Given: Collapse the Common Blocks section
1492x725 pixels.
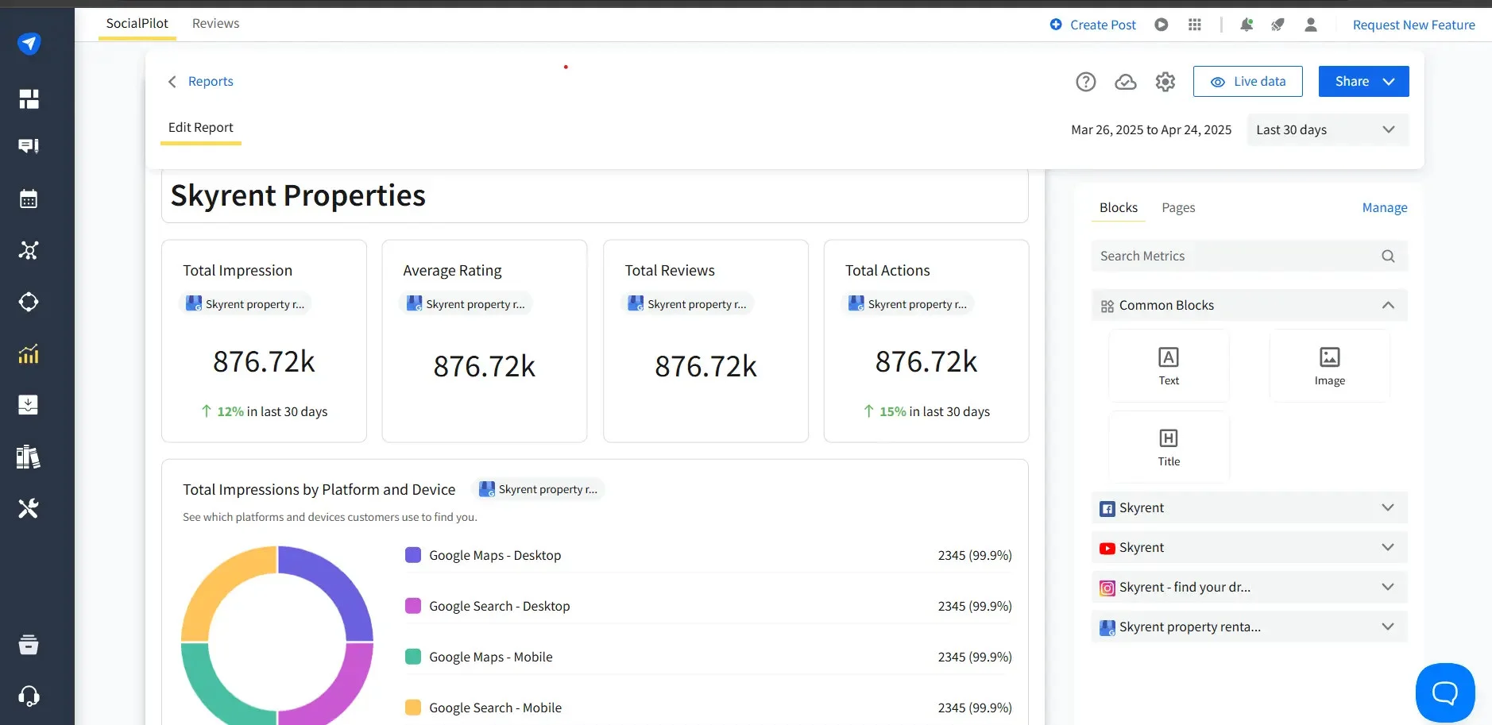Looking at the screenshot, I should [x=1387, y=305].
